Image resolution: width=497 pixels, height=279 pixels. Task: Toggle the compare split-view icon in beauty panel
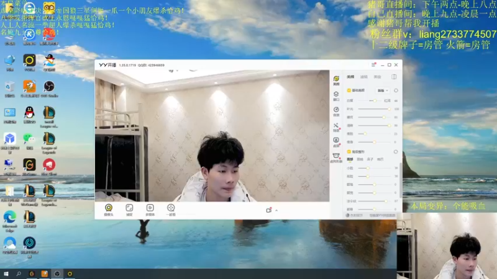[x=394, y=77]
